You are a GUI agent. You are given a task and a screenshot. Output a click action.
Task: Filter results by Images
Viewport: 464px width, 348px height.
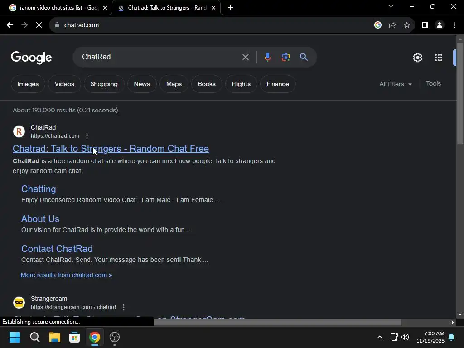click(28, 84)
